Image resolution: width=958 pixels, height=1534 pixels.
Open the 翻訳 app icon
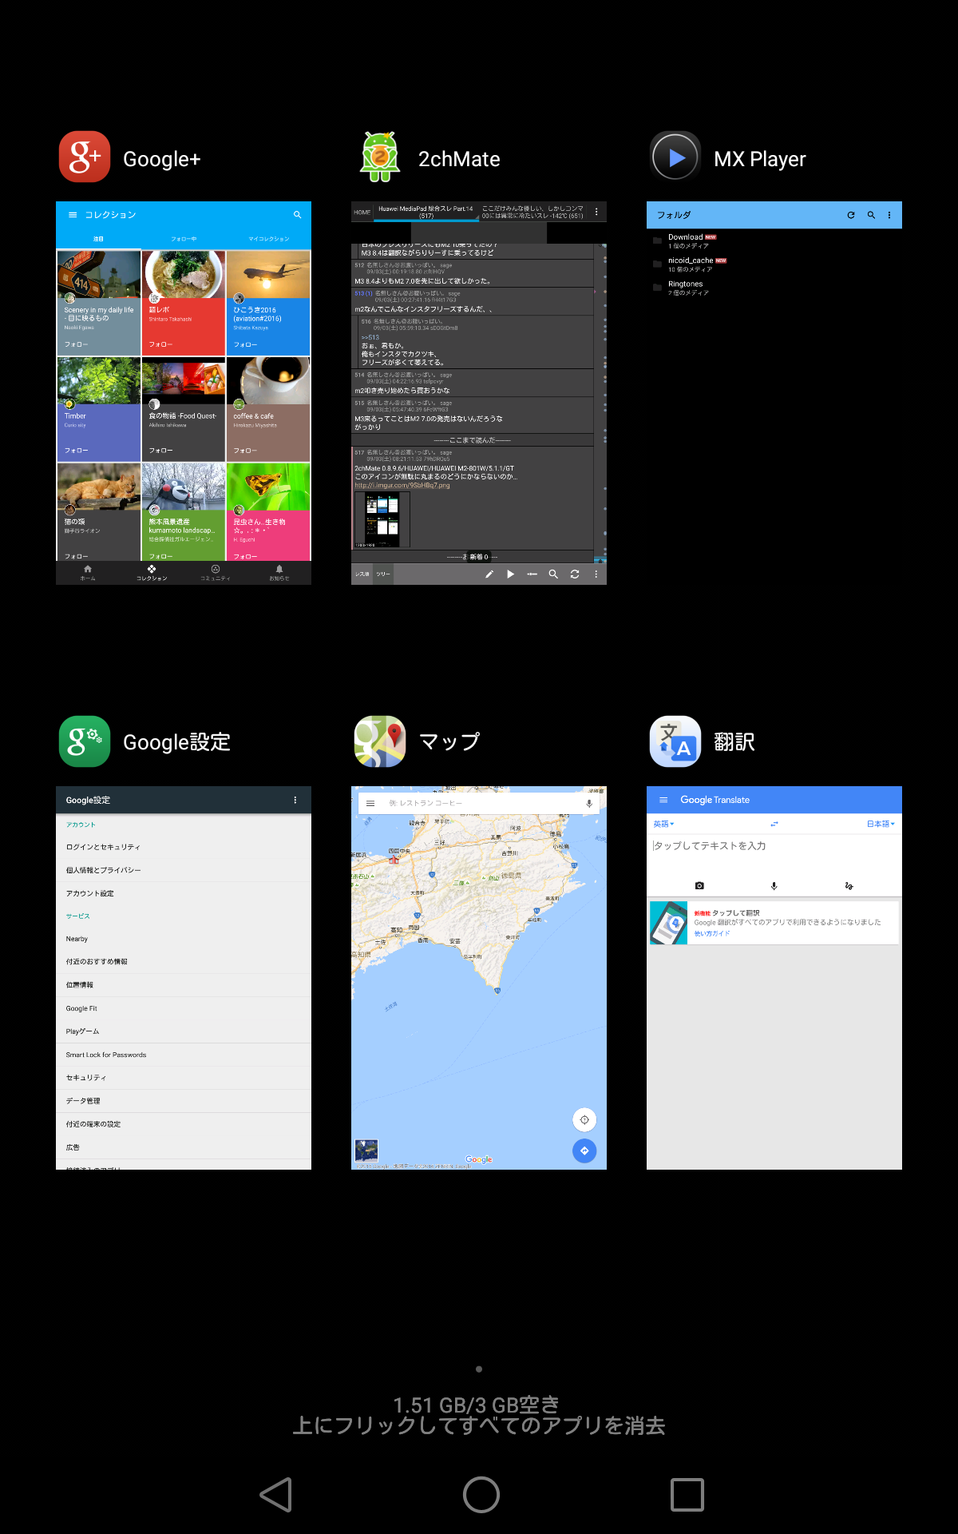click(x=675, y=741)
